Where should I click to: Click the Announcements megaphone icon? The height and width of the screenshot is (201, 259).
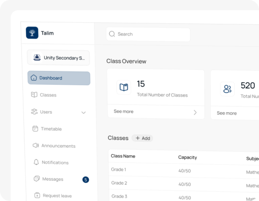36,145
